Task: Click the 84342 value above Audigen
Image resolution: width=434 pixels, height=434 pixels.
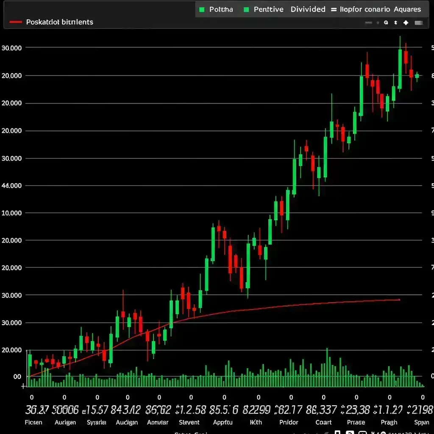Action: pyautogui.click(x=125, y=410)
